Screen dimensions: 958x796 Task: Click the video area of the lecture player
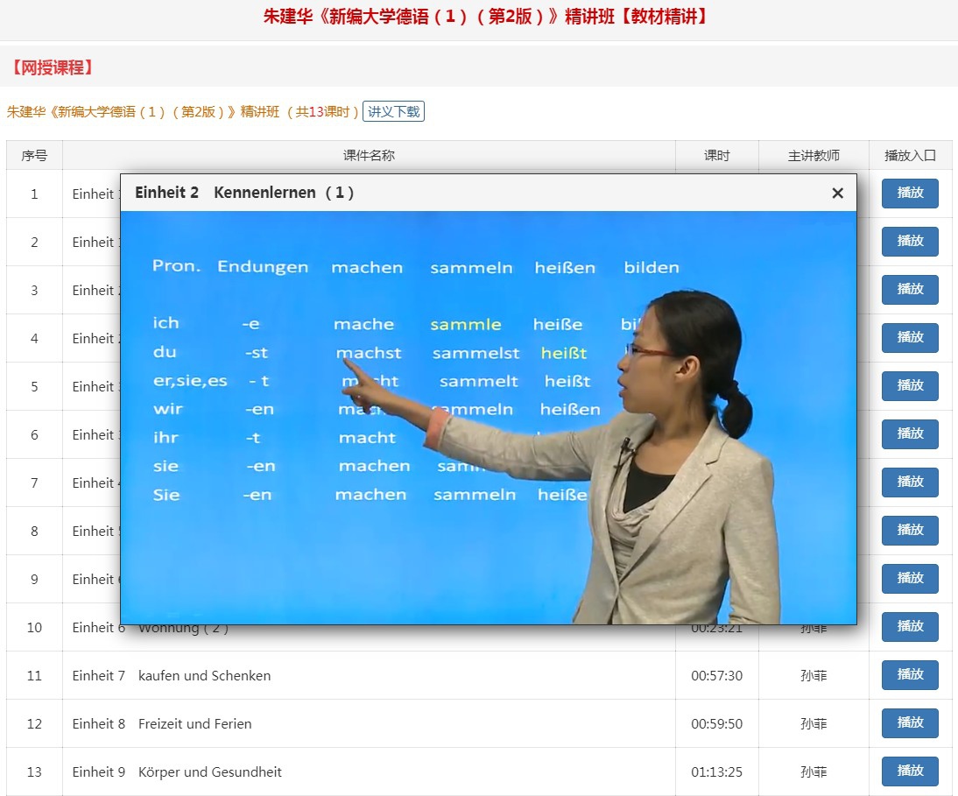tap(488, 417)
